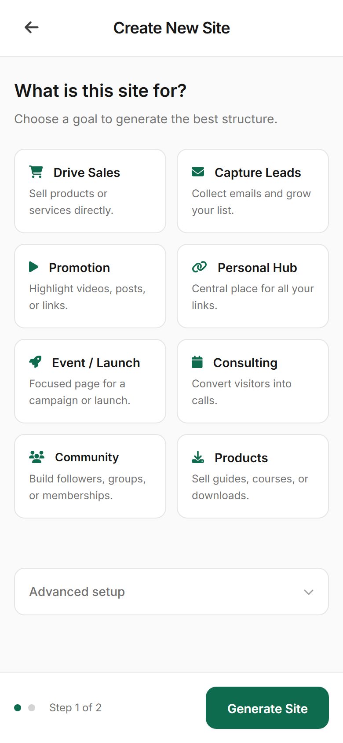Select the Drive Sales goal
Viewport: 343px width, 743px height.
[x=90, y=191]
